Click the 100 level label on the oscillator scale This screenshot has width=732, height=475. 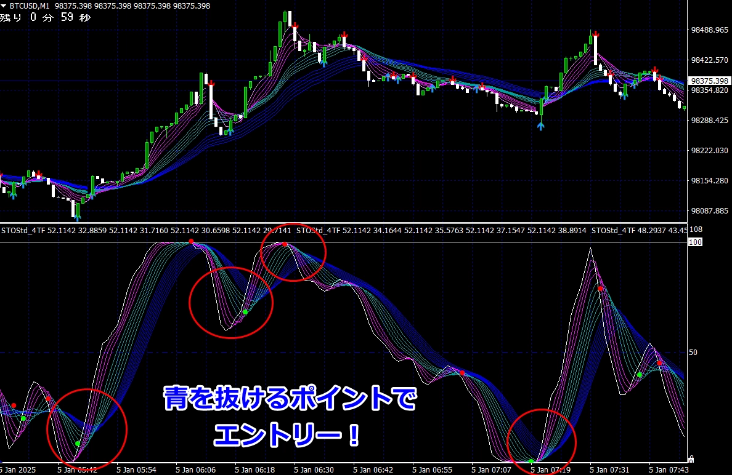coord(695,242)
